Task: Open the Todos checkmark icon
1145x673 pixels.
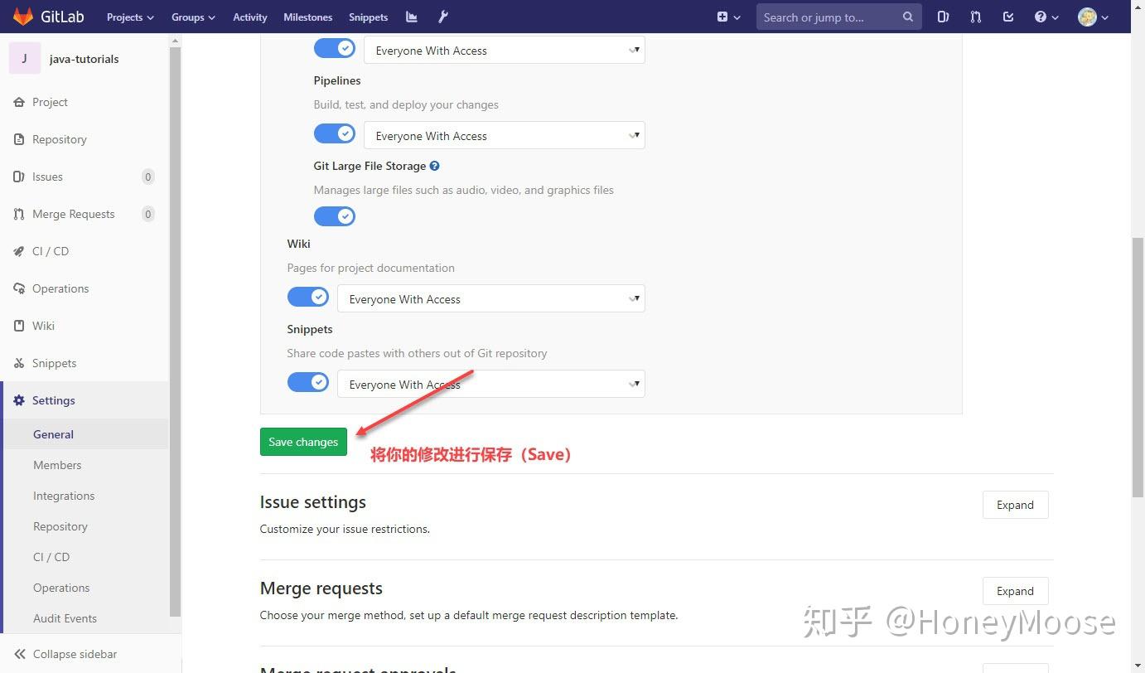Action: click(x=1007, y=17)
